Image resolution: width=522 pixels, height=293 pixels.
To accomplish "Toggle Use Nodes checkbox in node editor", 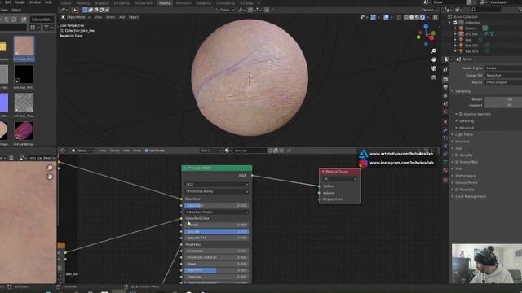I will (146, 151).
